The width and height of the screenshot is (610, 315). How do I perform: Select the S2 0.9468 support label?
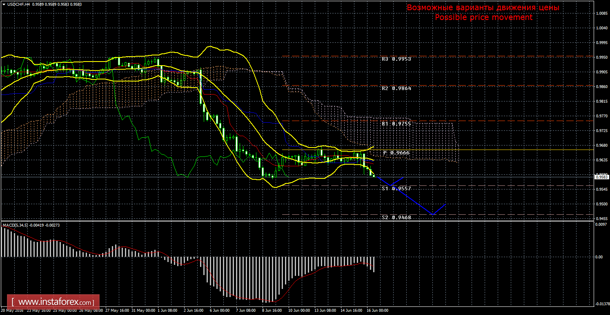pos(396,218)
